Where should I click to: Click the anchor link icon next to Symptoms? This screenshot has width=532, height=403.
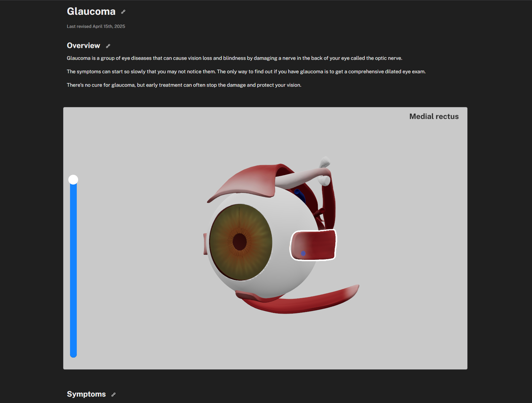[x=113, y=395]
